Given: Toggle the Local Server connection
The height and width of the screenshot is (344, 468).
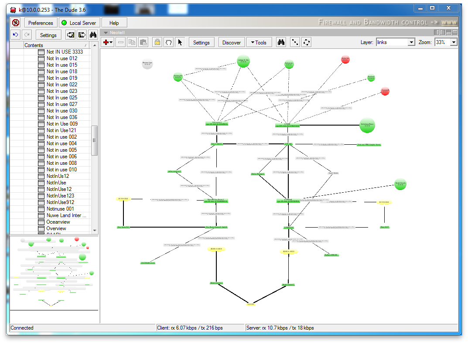Looking at the screenshot, I should tap(79, 22).
